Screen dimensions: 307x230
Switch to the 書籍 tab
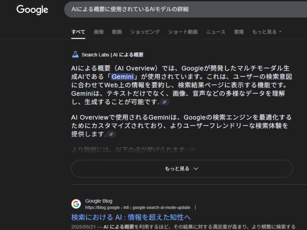coord(238,32)
